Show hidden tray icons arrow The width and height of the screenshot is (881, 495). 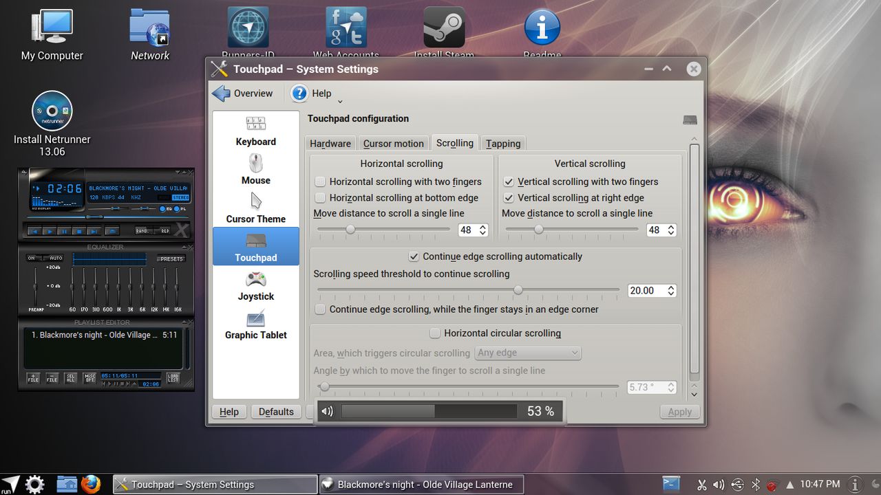coord(789,485)
